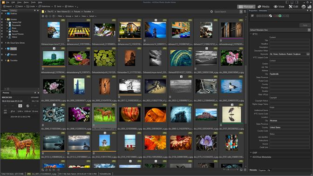Tick the Easy-Select box beside Libraries
Viewport: 313px width, 176px height.
click(2, 20)
